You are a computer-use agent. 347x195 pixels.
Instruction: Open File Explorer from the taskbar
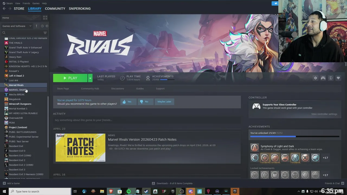(x=102, y=191)
